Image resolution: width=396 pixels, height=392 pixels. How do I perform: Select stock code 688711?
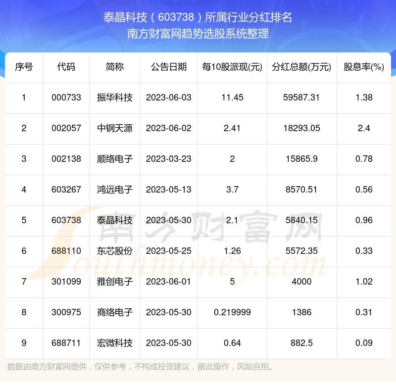point(66,343)
